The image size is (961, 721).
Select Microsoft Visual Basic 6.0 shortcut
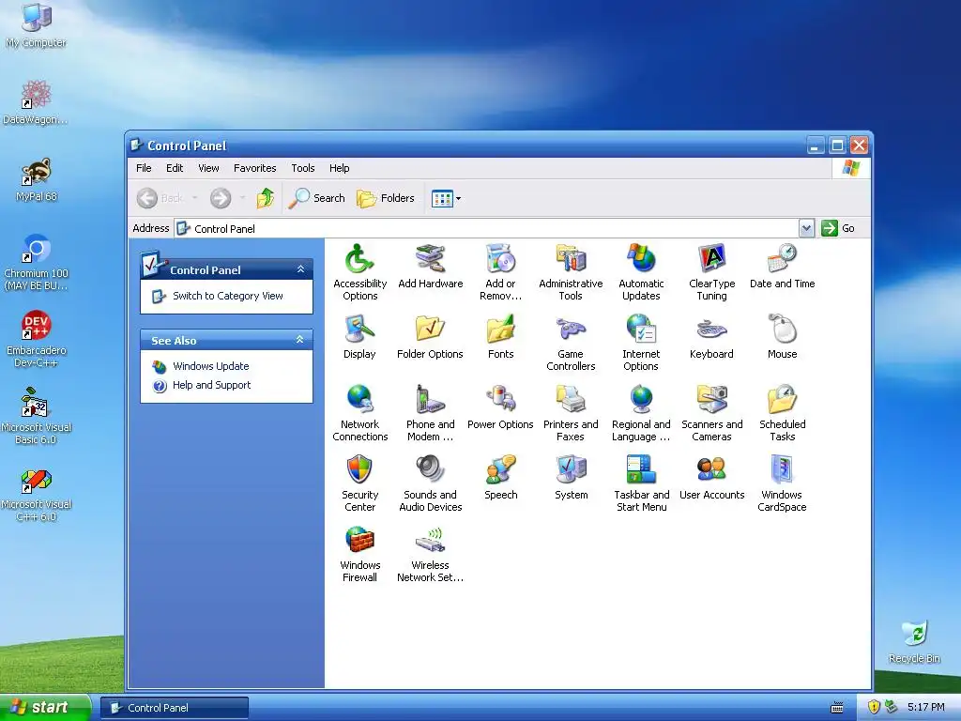(36, 416)
